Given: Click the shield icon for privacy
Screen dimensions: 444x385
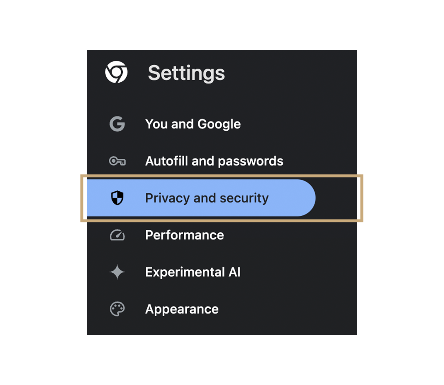Looking at the screenshot, I should click(x=117, y=198).
